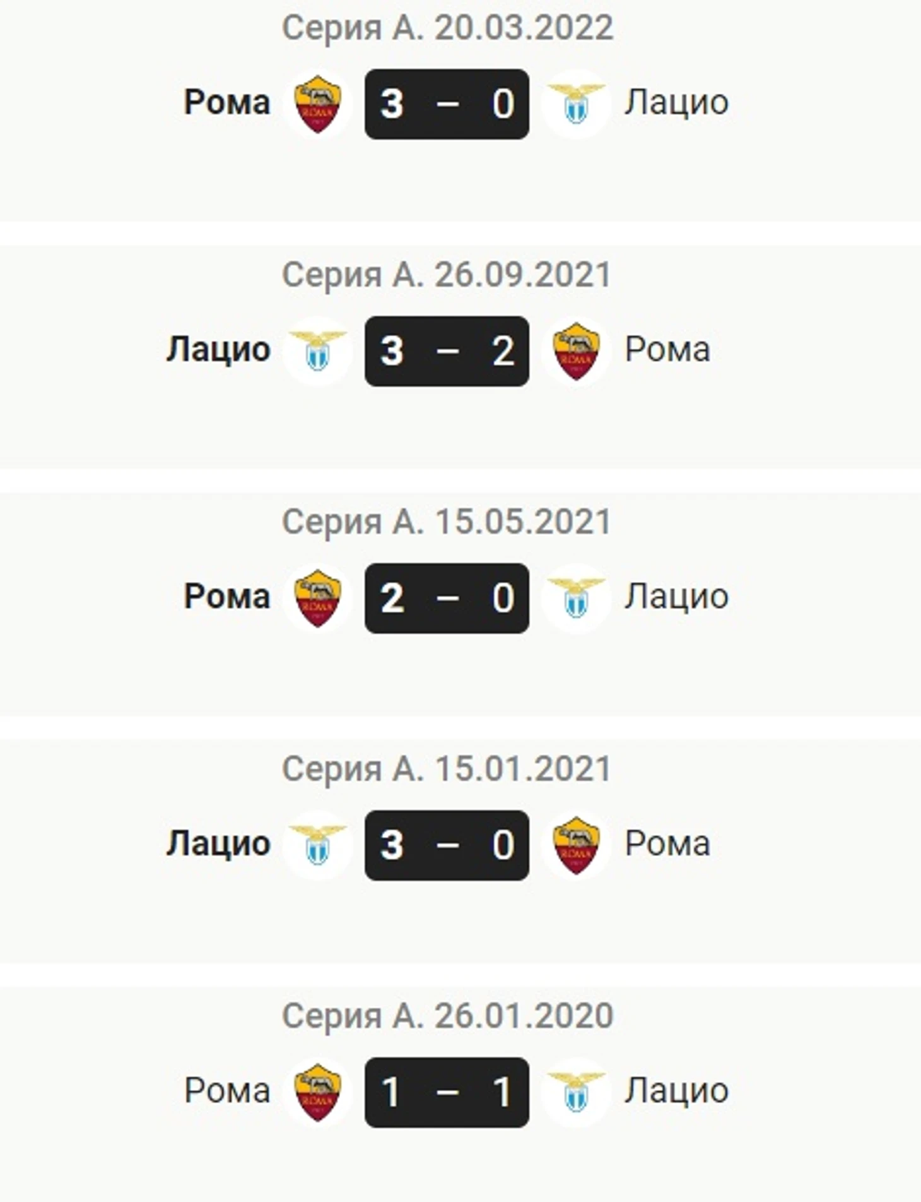Click Roma crest in 26.09.2021 match
The width and height of the screenshot is (921, 1202).
[576, 351]
